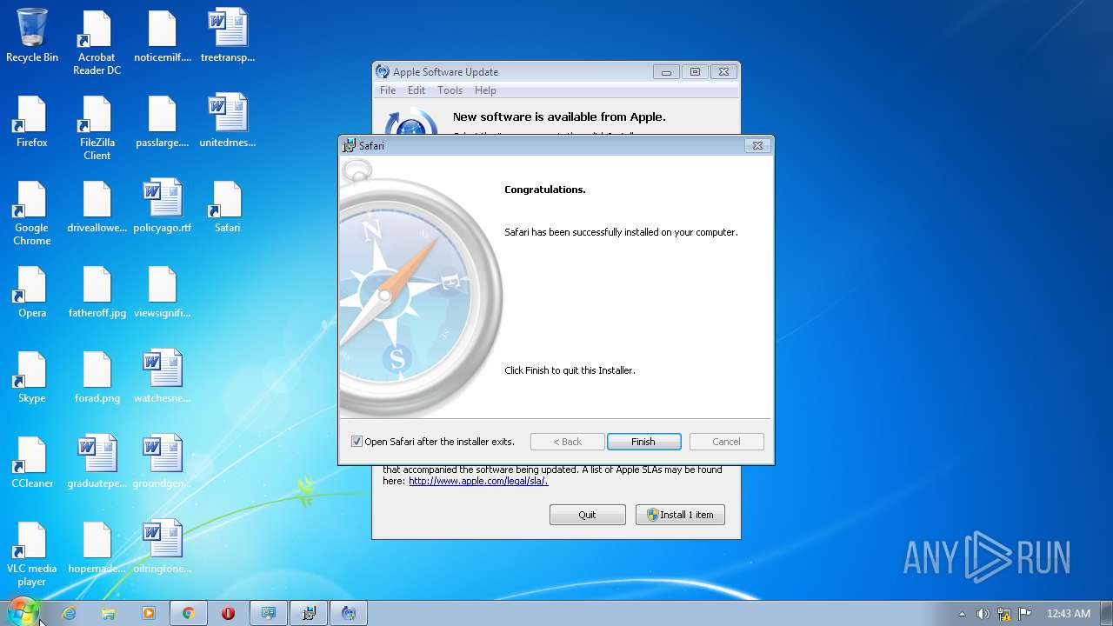Open VLC media player shortcut
The image size is (1113, 626).
(32, 554)
